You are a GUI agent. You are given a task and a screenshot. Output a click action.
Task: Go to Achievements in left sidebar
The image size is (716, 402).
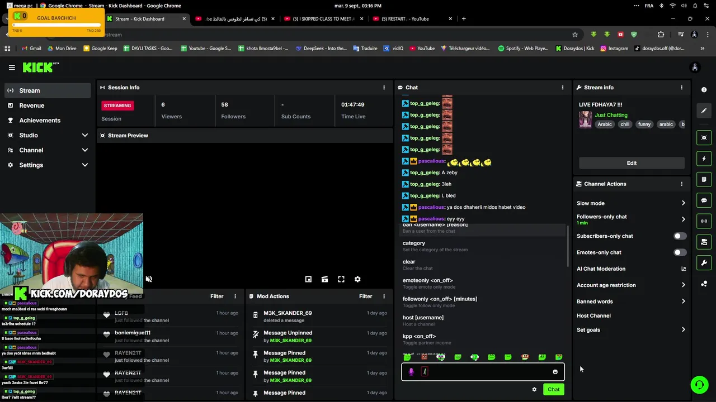coord(47,121)
